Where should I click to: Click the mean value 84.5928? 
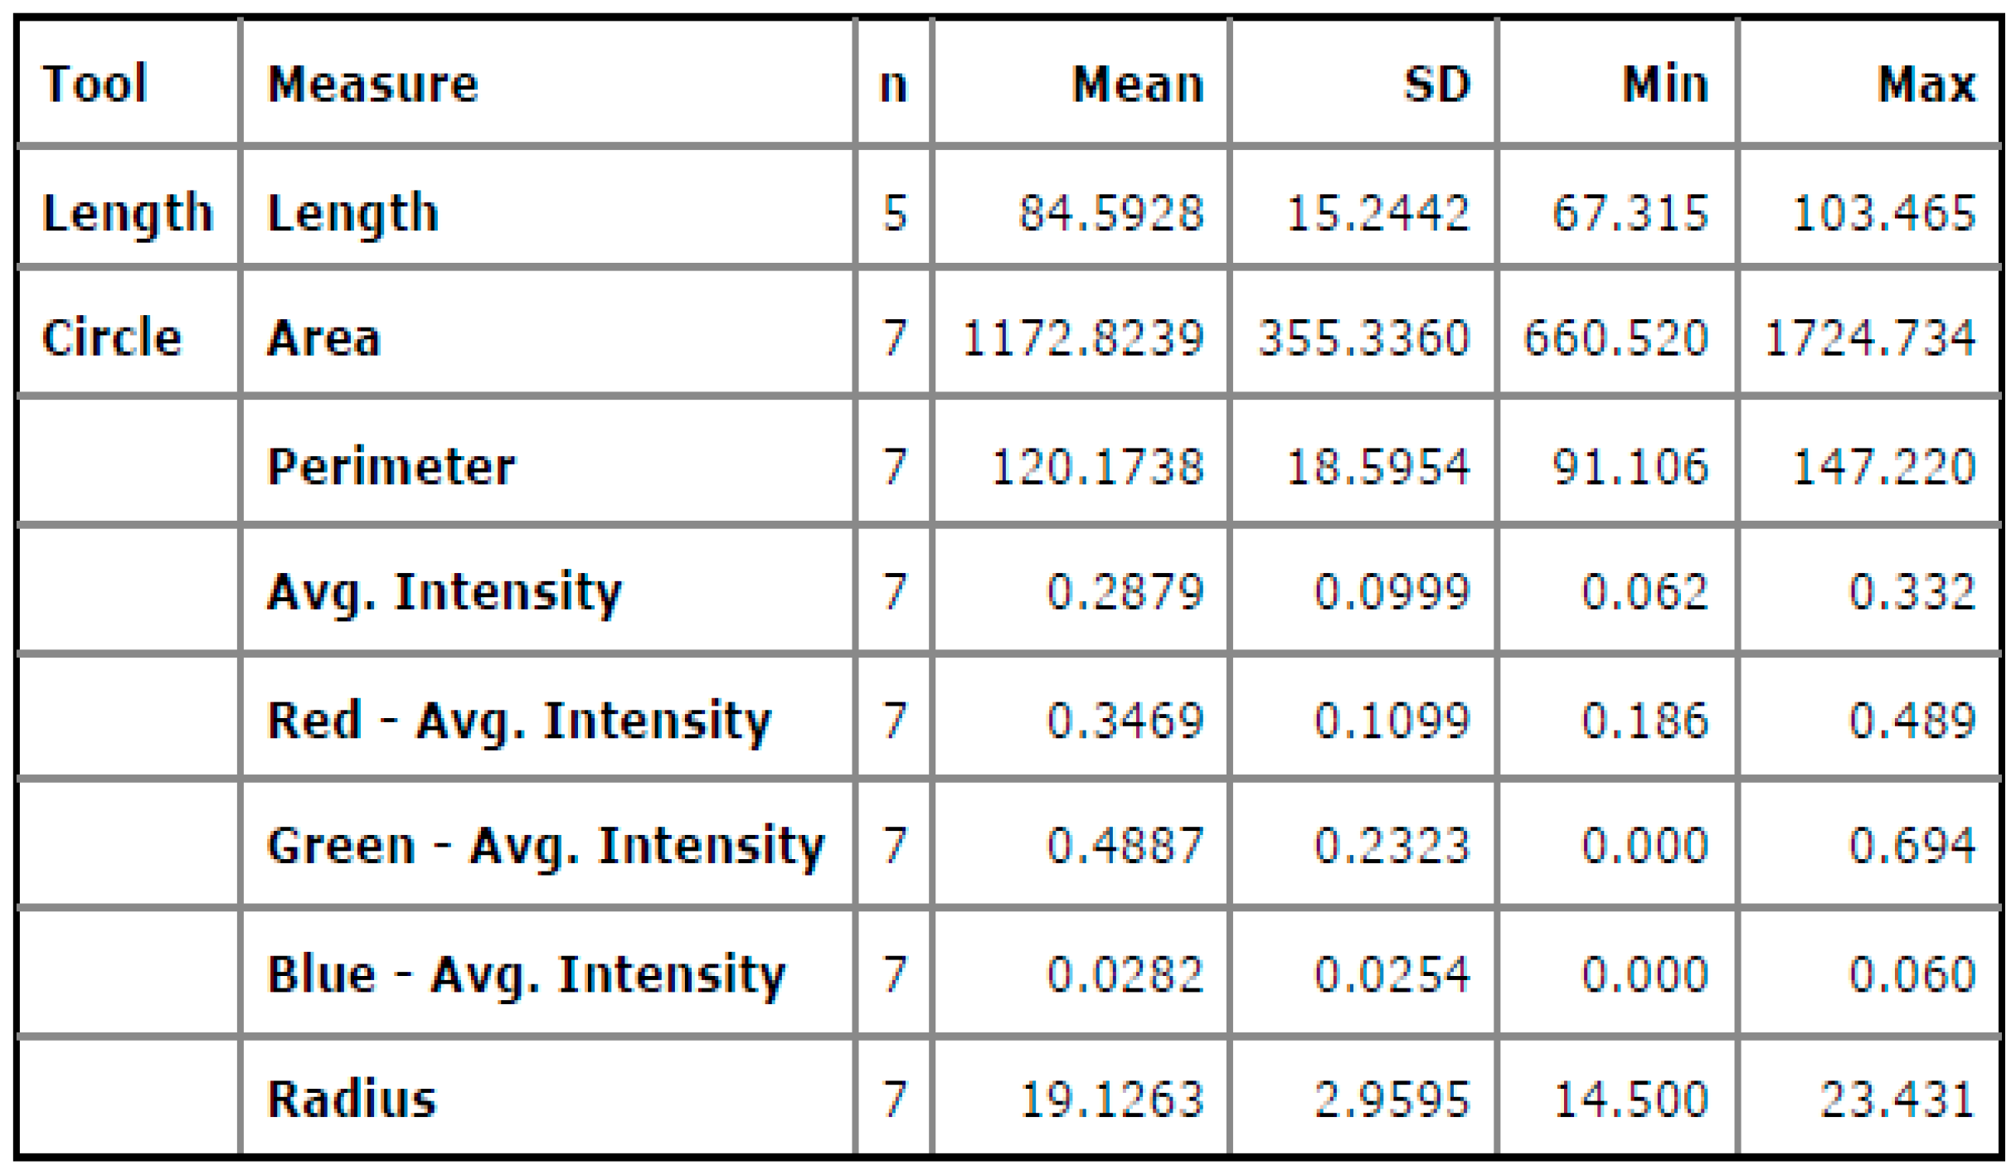coord(1111,213)
